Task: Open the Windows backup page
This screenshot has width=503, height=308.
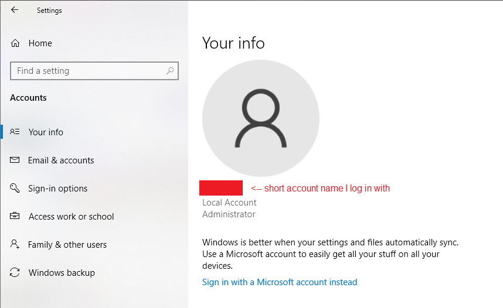Action: (x=62, y=273)
